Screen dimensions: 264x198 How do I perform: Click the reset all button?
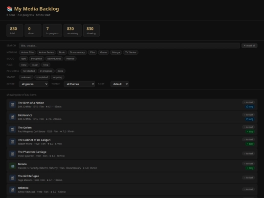click(249, 45)
